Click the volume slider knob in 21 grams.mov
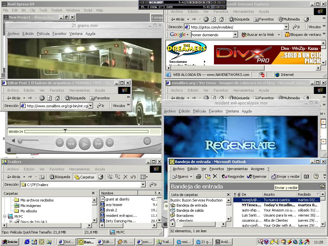This screenshot has width=328, height=246. (20, 141)
